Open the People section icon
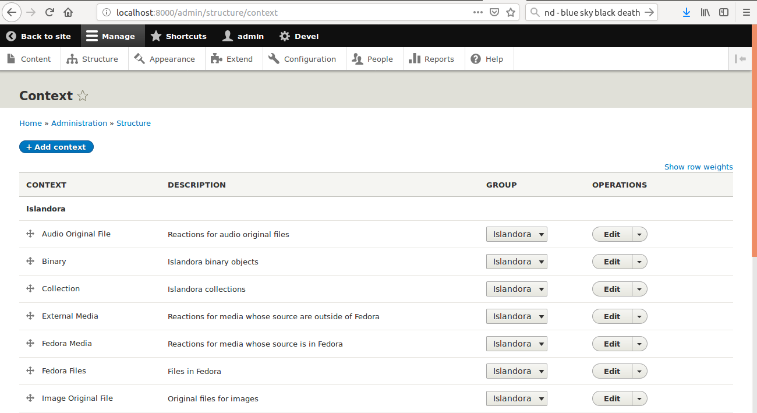 358,58
